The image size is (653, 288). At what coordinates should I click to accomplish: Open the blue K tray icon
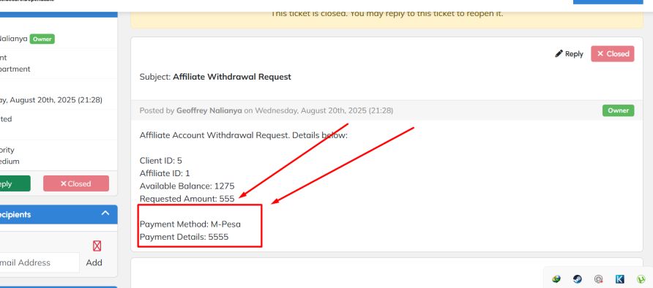tap(620, 278)
